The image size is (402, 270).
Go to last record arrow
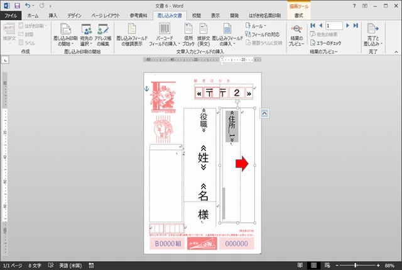pos(356,25)
